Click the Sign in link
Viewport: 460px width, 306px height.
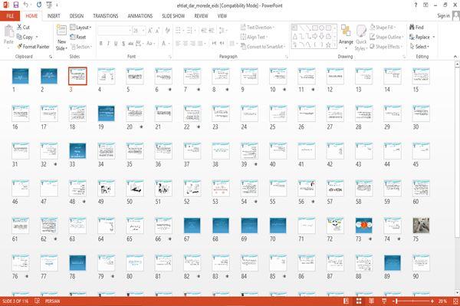443,15
